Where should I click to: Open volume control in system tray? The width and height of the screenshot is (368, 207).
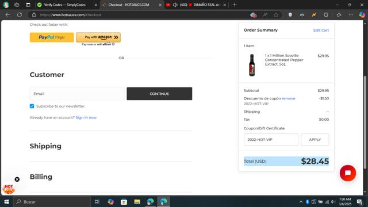(333, 202)
